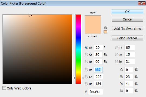Click the L field showing 85

tap(130, 48)
